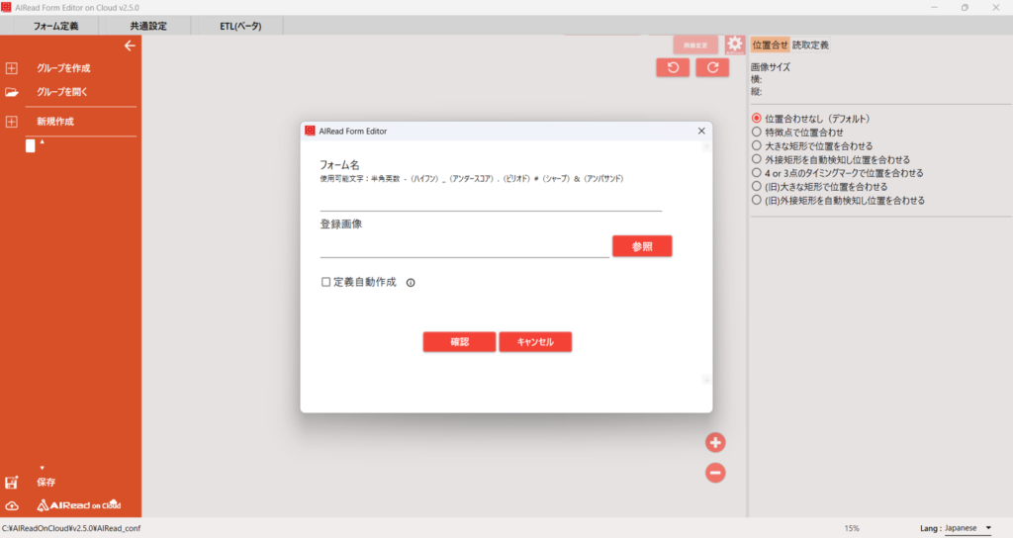Image resolution: width=1013 pixels, height=538 pixels.
Task: Select (旧)外接矩形を自動検知し位置を合わせる radio option
Action: 757,200
